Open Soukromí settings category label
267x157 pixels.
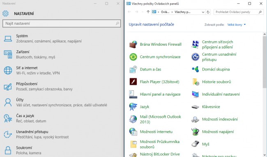24,148
